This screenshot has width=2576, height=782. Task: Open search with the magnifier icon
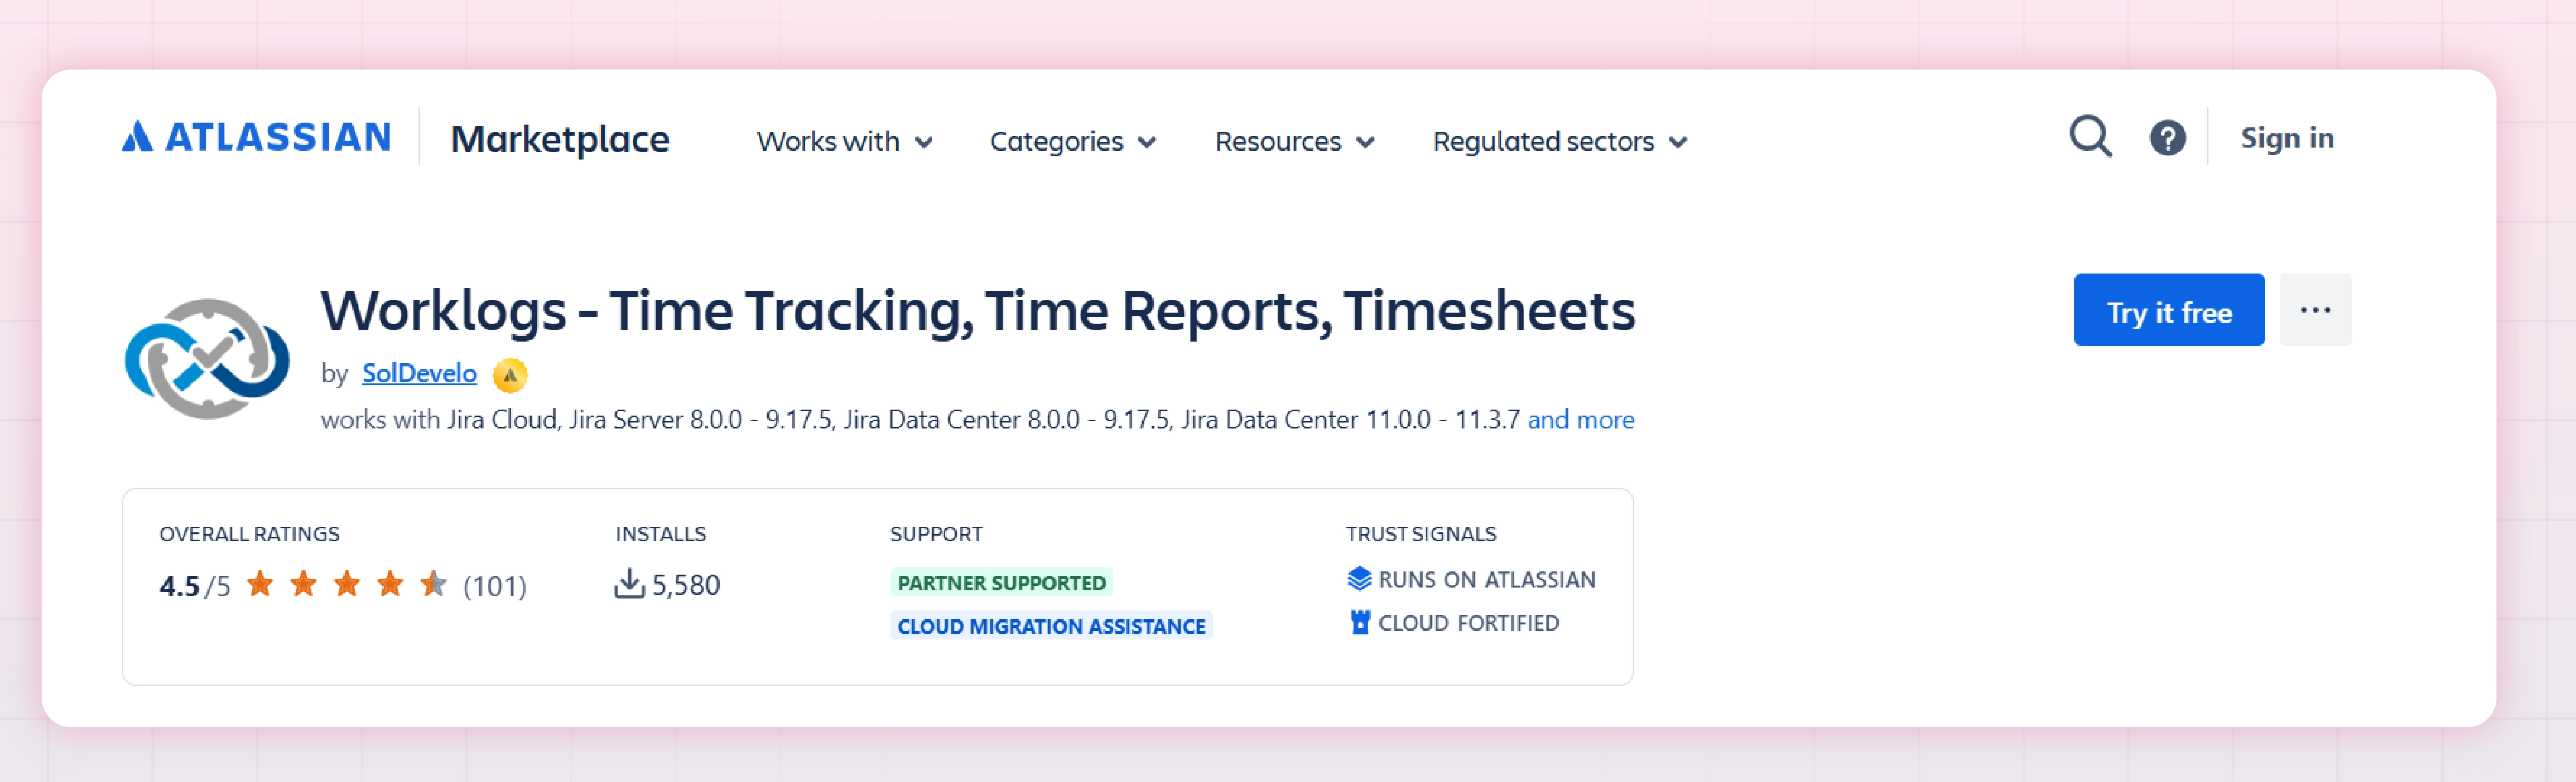[2090, 137]
